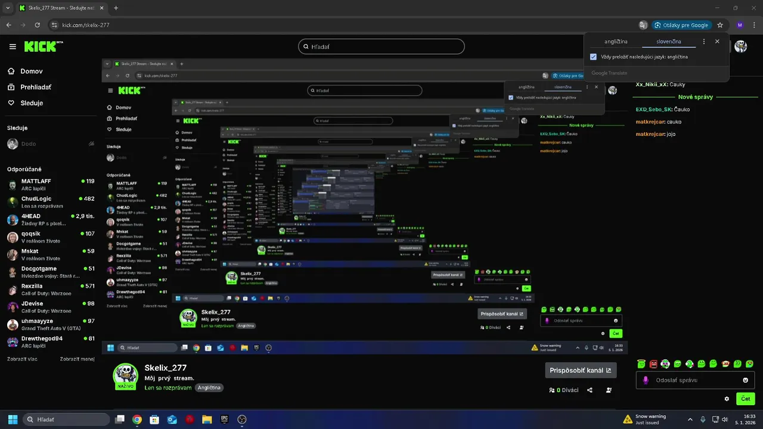Viewport: 763px width, 429px height.
Task: Open MATTLAFF recommended channel
Action: (51, 185)
